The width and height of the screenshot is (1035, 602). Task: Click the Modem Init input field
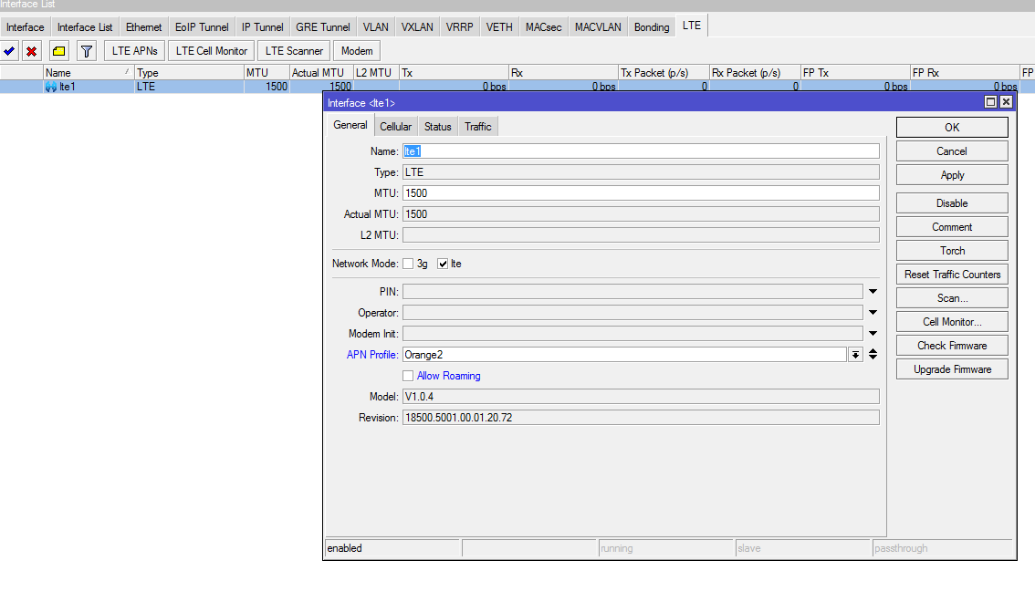[x=632, y=334]
